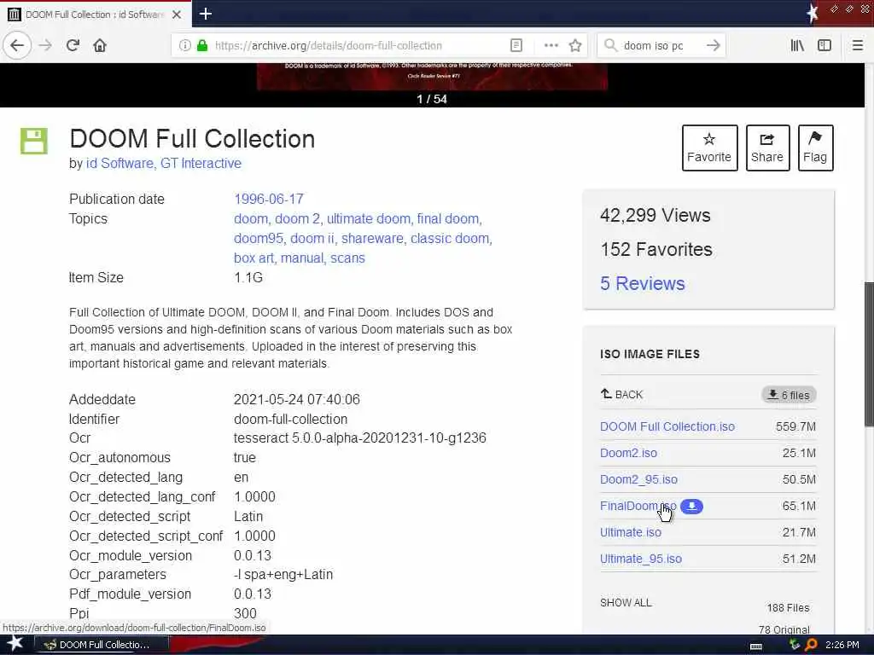
Task: Click the FinalDoom.iso download icon
Action: 691,507
